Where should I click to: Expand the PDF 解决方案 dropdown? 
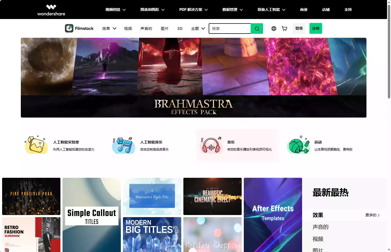[194, 10]
